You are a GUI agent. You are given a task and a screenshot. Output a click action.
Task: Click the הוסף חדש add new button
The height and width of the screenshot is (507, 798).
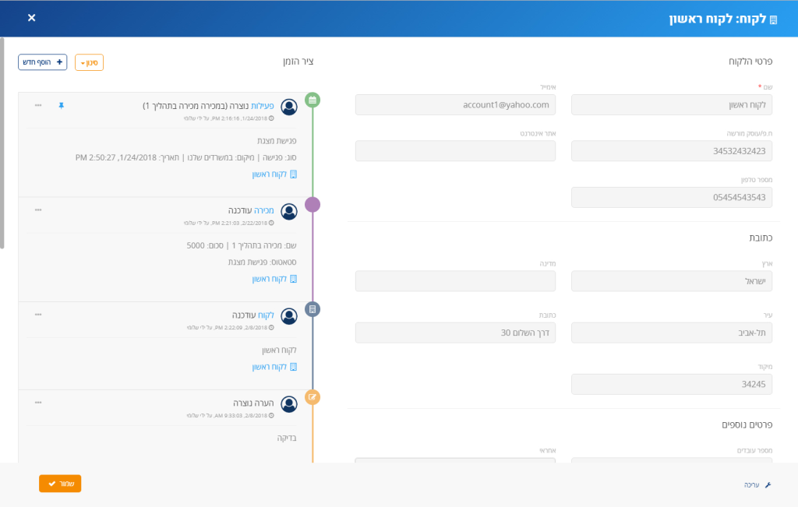(x=43, y=62)
